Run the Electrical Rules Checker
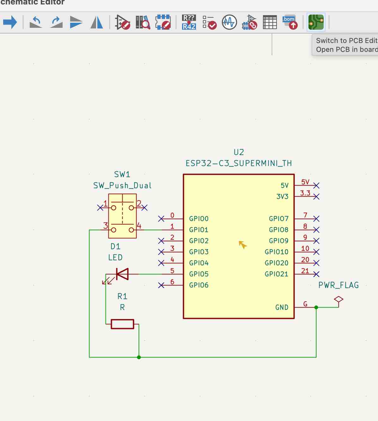Image resolution: width=378 pixels, height=421 pixels. pos(209,22)
